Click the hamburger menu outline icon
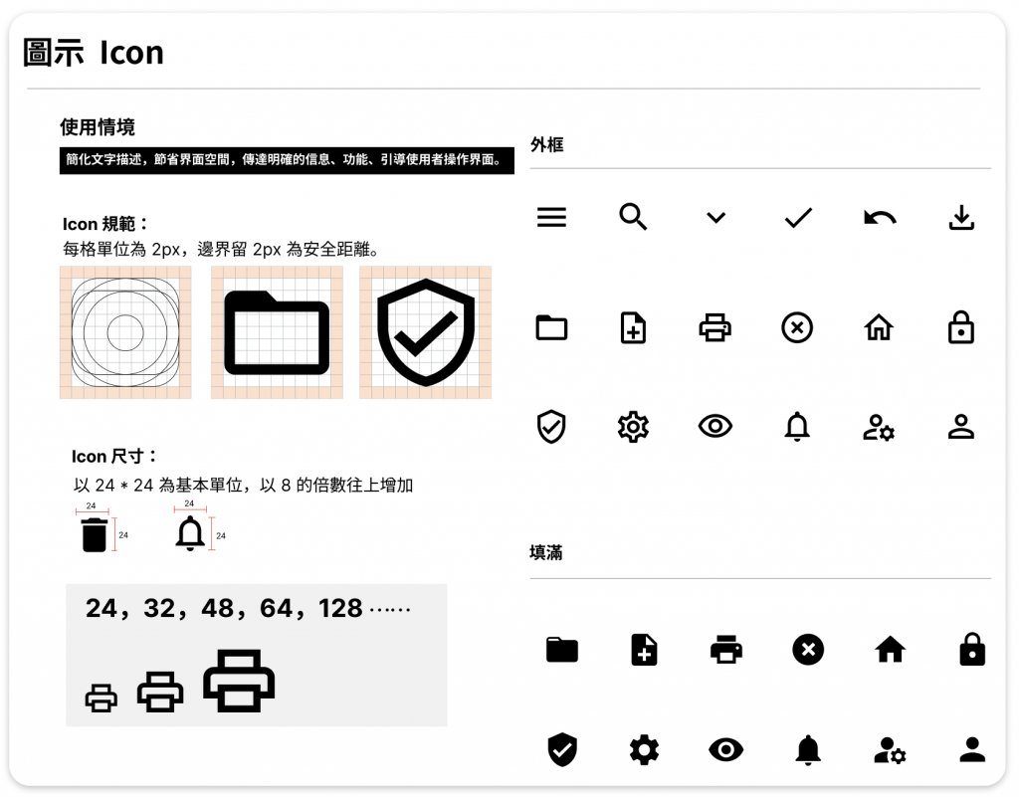This screenshot has height=797, width=1019. (551, 217)
